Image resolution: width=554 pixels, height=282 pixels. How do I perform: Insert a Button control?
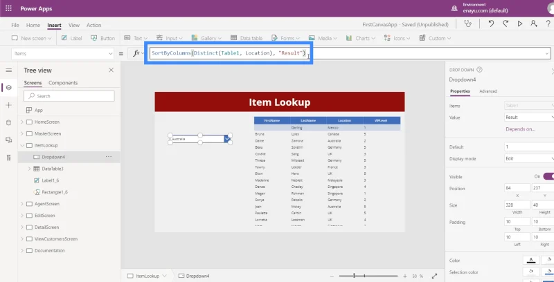(102, 38)
